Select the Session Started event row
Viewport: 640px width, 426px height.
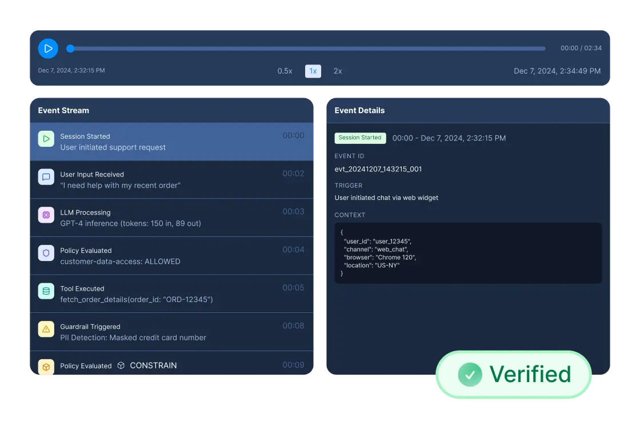tap(171, 142)
